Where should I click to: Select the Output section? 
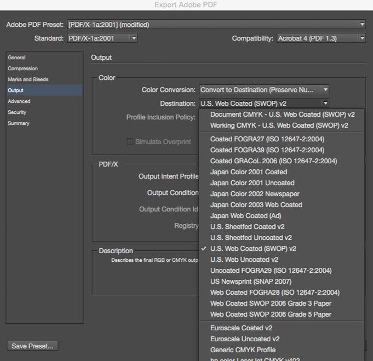44,90
